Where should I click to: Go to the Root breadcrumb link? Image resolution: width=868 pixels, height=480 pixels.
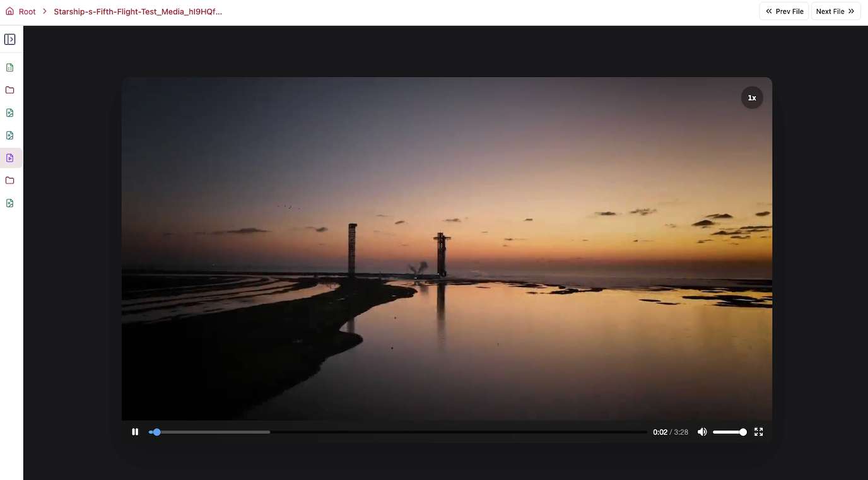[x=27, y=11]
